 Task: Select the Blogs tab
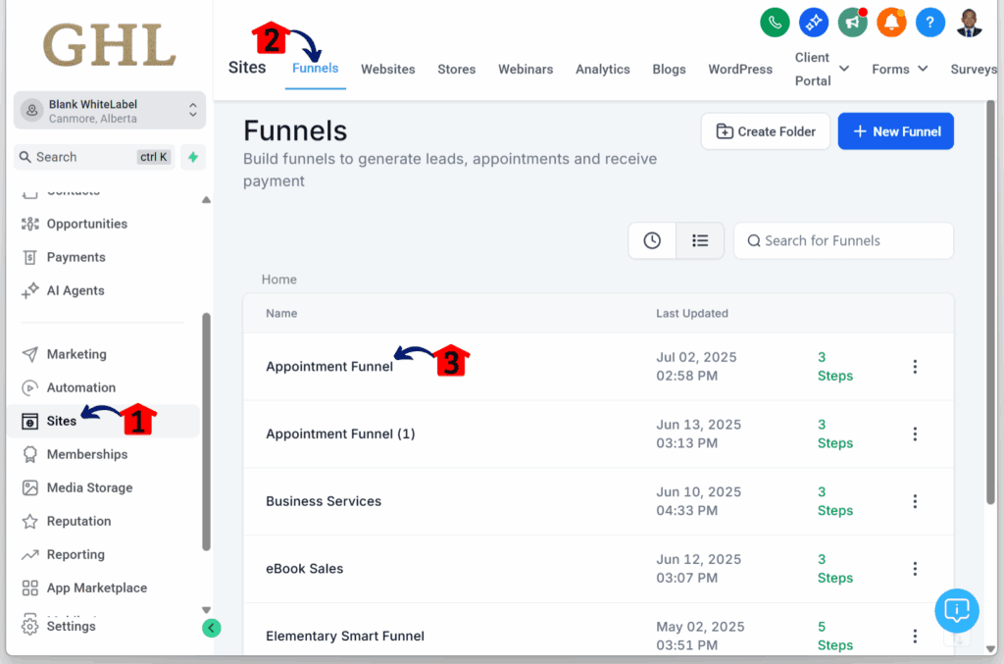pyautogui.click(x=669, y=70)
